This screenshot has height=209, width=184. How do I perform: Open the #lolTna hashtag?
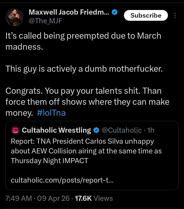51,113
